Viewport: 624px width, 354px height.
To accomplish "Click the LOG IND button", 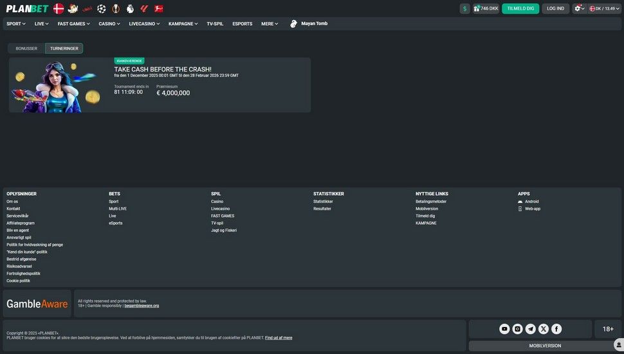I will point(555,8).
